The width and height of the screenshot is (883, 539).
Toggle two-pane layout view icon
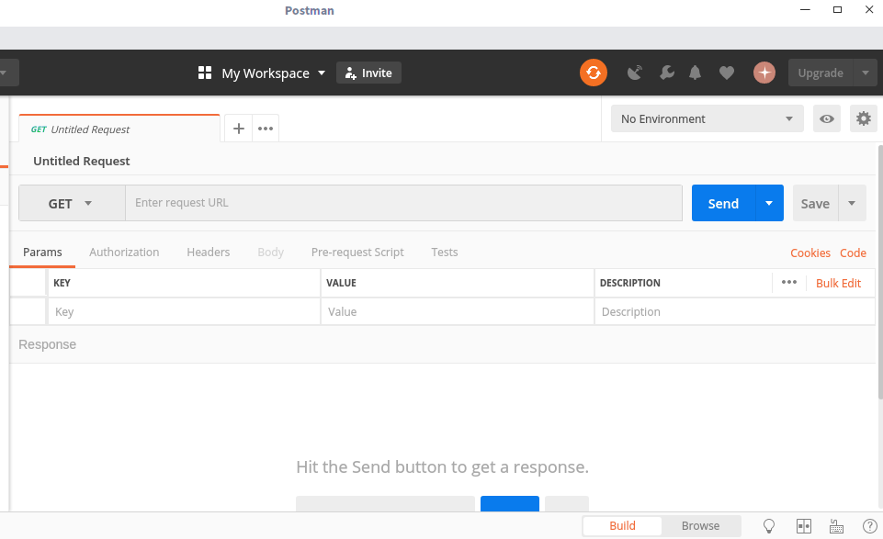pos(804,526)
